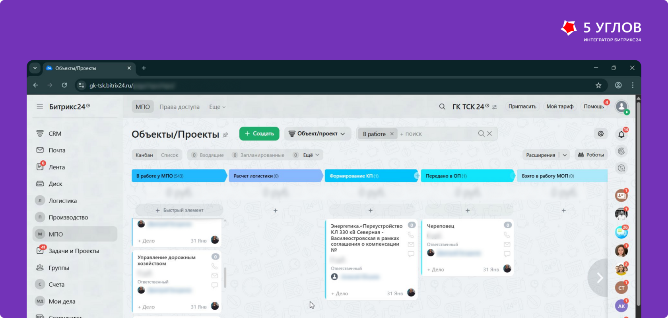Click the Взято в работу МОП stage header

(562, 176)
